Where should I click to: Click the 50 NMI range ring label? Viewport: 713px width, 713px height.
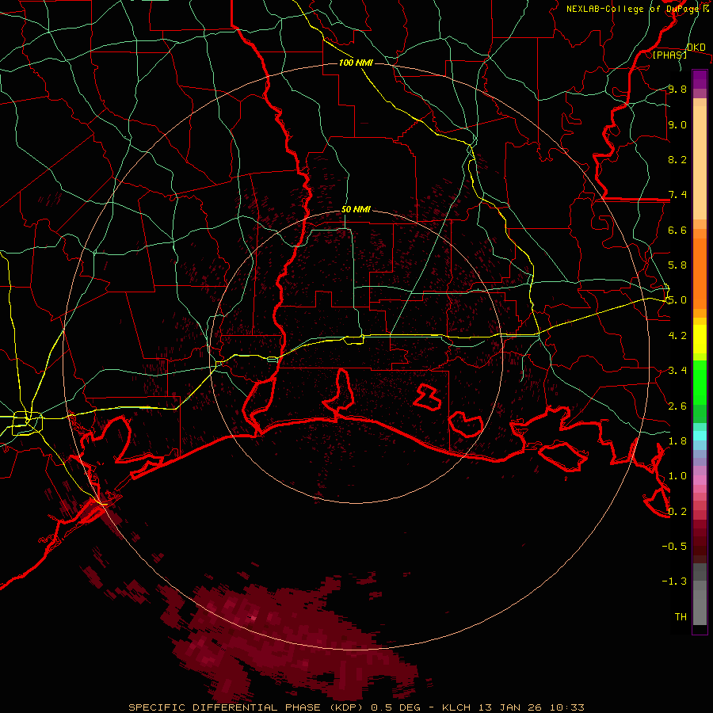pyautogui.click(x=356, y=210)
